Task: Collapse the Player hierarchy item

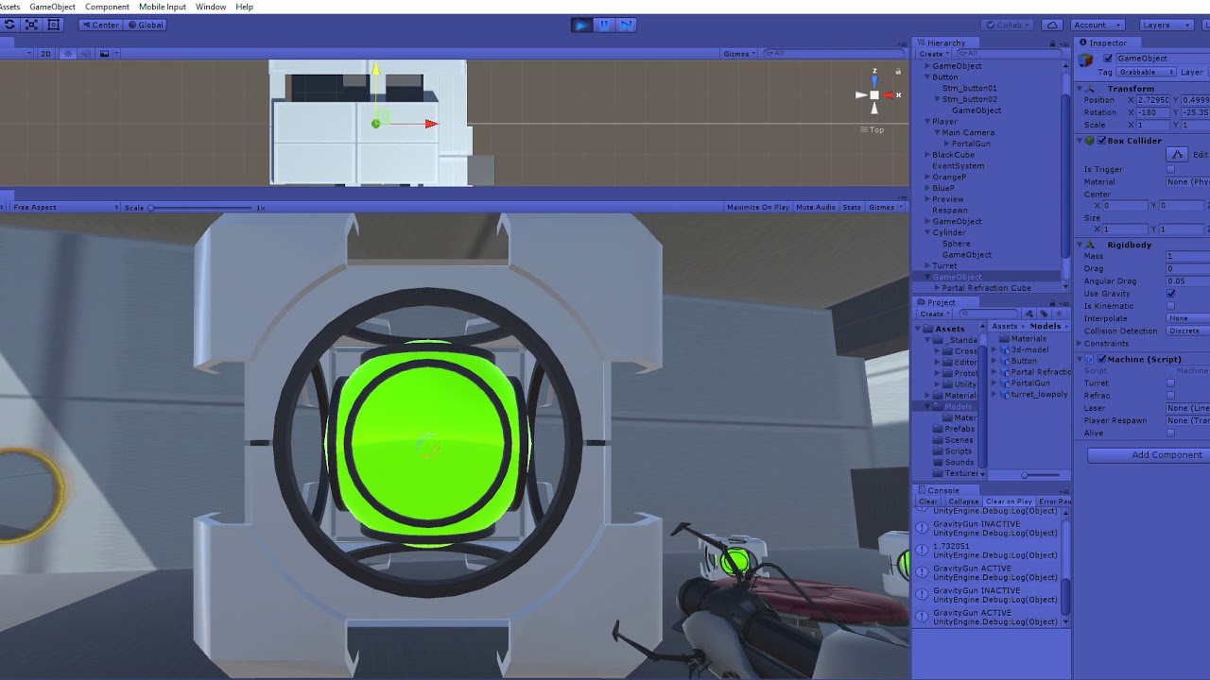Action: tap(927, 122)
